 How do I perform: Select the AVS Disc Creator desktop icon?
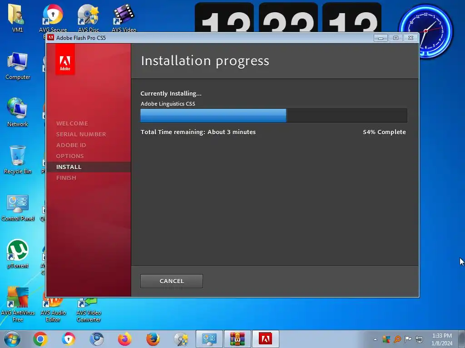tap(89, 18)
